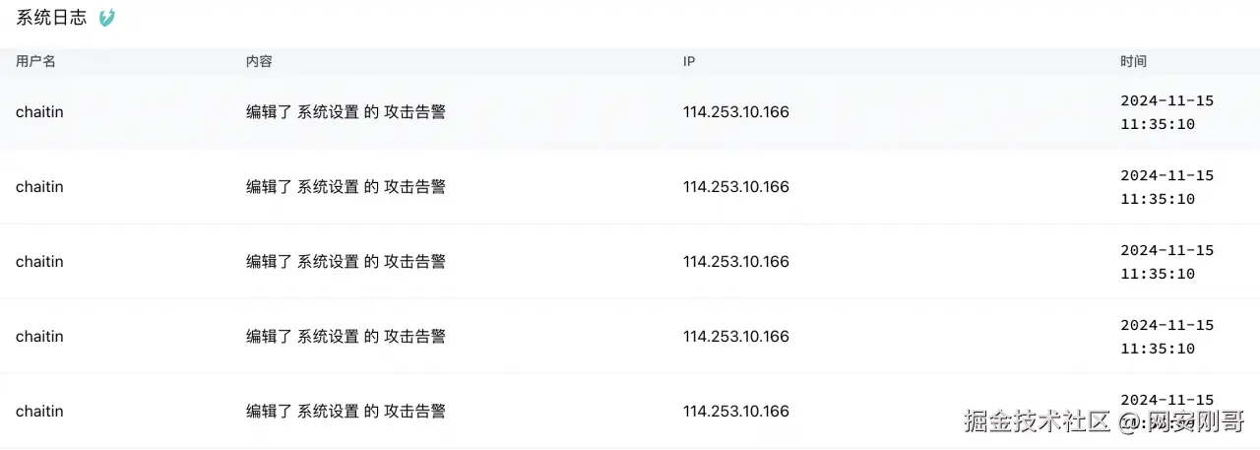Click the 时间 column header

click(1133, 61)
